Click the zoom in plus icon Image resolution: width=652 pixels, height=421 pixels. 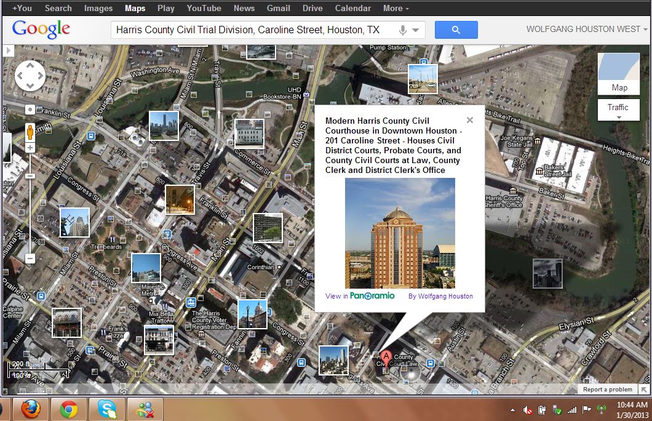pyautogui.click(x=29, y=147)
